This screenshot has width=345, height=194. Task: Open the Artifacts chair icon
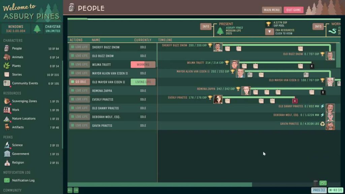[x=7, y=127]
